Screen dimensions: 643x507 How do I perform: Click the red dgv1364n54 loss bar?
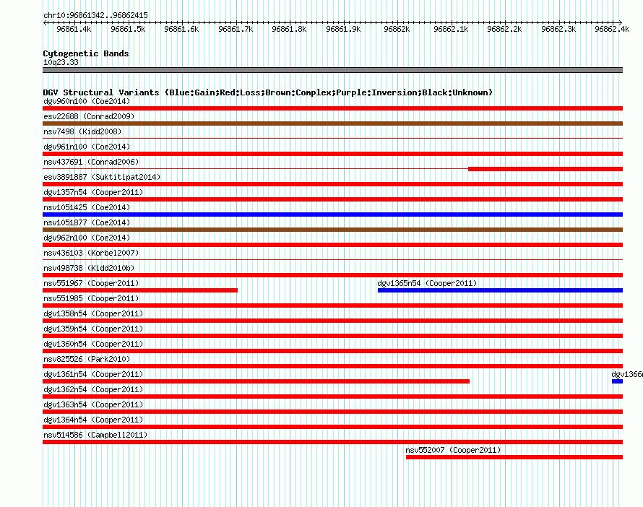332,427
